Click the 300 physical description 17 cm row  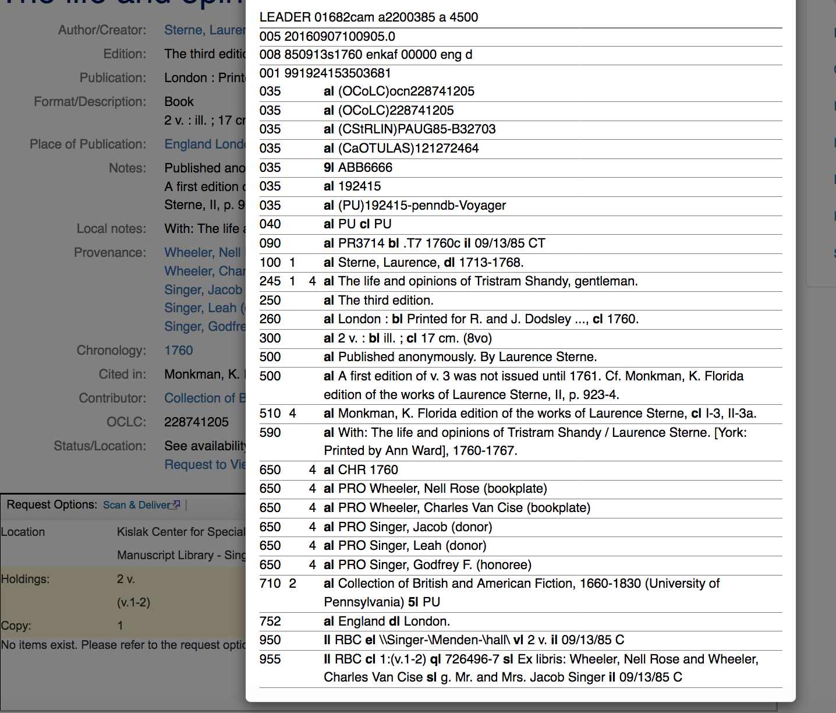tap(520, 338)
